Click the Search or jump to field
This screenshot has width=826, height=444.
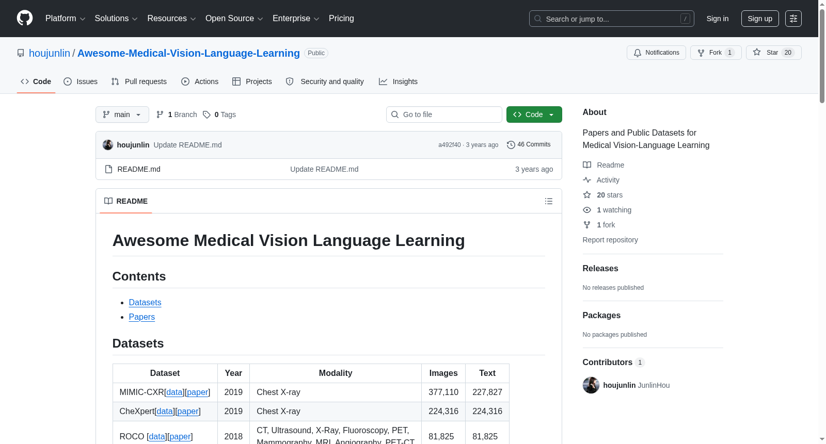[x=612, y=19]
